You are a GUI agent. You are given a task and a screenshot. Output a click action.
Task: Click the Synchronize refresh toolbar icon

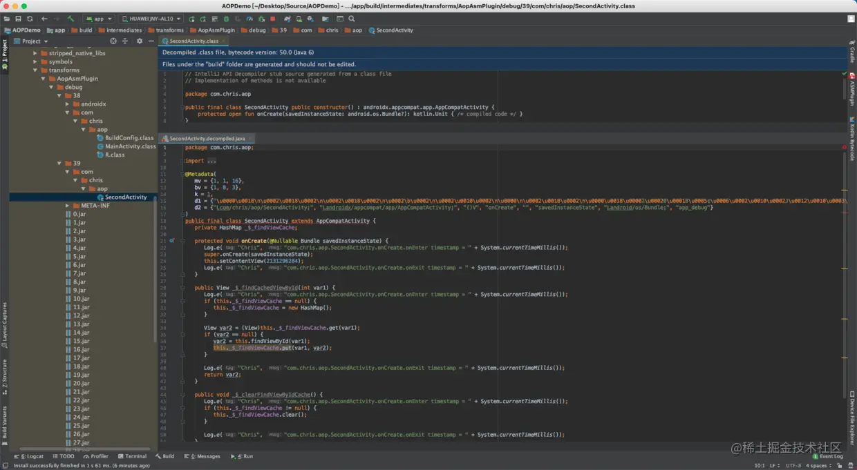click(x=30, y=19)
